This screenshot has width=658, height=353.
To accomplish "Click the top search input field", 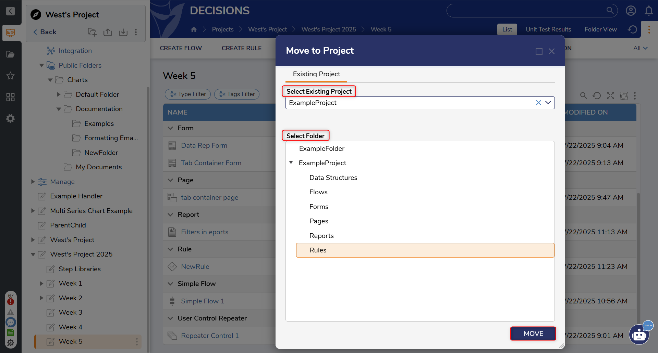I will click(526, 11).
